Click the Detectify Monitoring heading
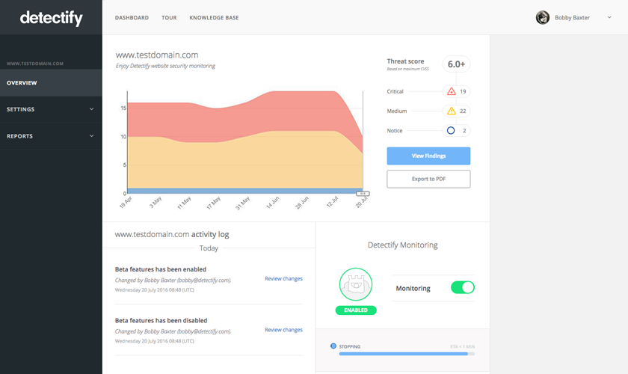Viewport: 628px width, 374px height. click(x=402, y=245)
